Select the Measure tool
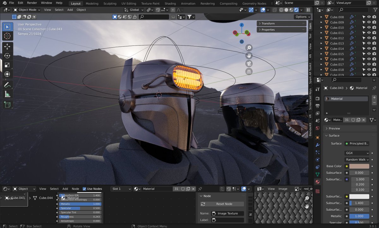Viewport: 379px width, 228px height. coord(7,94)
